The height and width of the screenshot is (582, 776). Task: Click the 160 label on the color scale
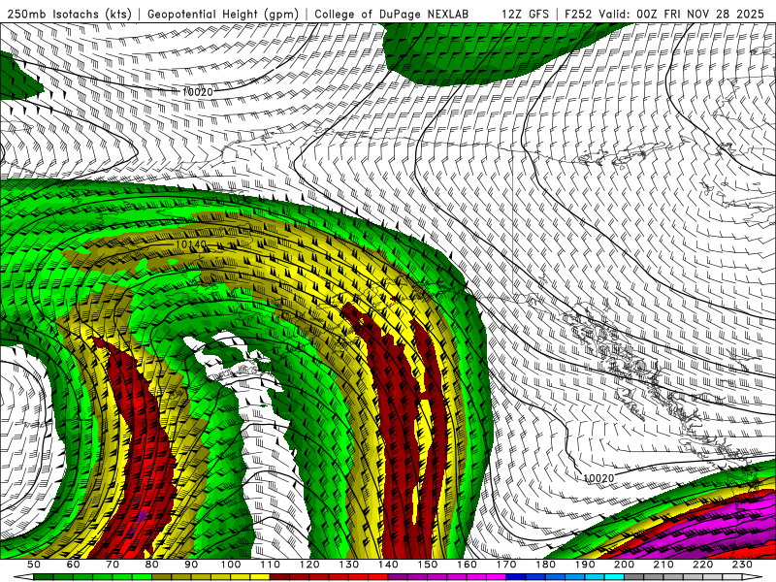(x=467, y=565)
